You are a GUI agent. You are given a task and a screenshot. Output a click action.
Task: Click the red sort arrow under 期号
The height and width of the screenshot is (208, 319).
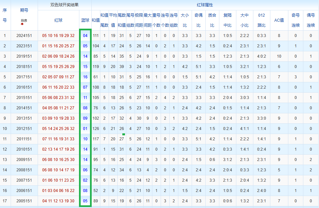tap(22, 24)
